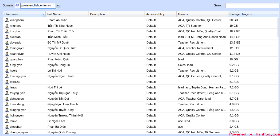Sort by the Description column header
This screenshot has width=280, height=136.
click(116, 14)
